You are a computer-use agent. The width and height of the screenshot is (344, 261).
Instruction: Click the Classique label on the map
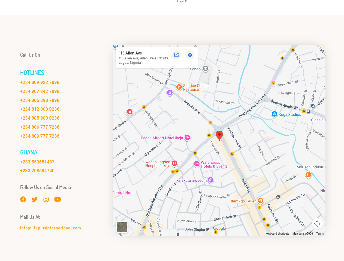click(318, 120)
